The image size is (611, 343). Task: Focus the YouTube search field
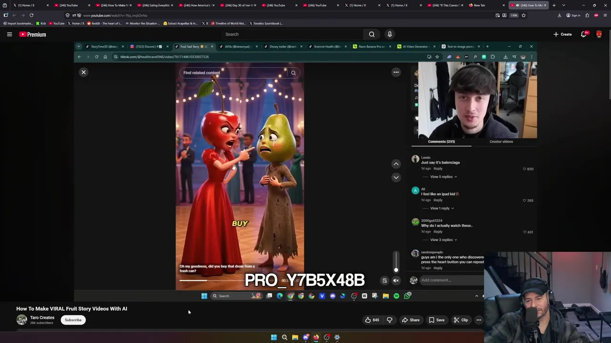click(292, 34)
